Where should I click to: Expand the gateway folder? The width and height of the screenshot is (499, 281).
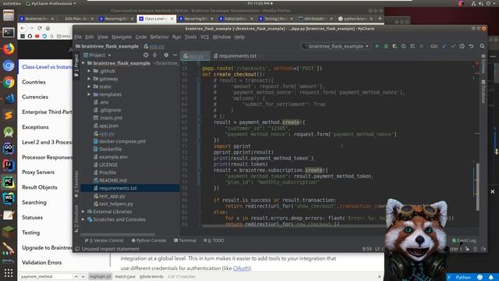coord(89,79)
